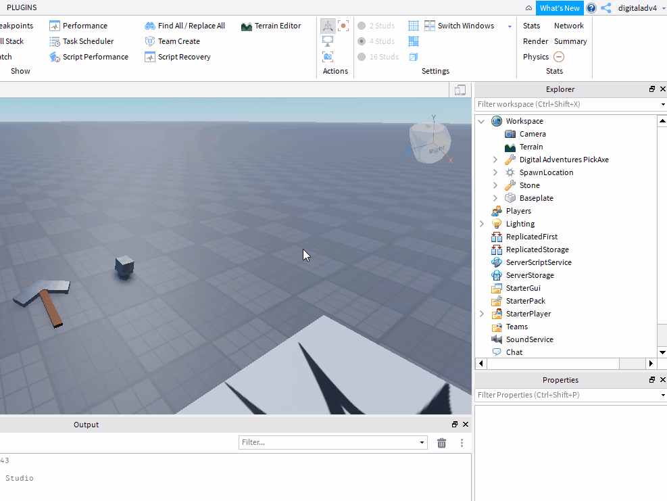The image size is (667, 501).
Task: Select the 4 Studs radio button
Action: tap(362, 41)
